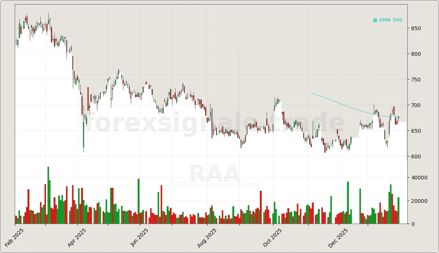Click the teal swatch beside SMA 200
Viewport: 439px width, 253px height.
point(375,20)
